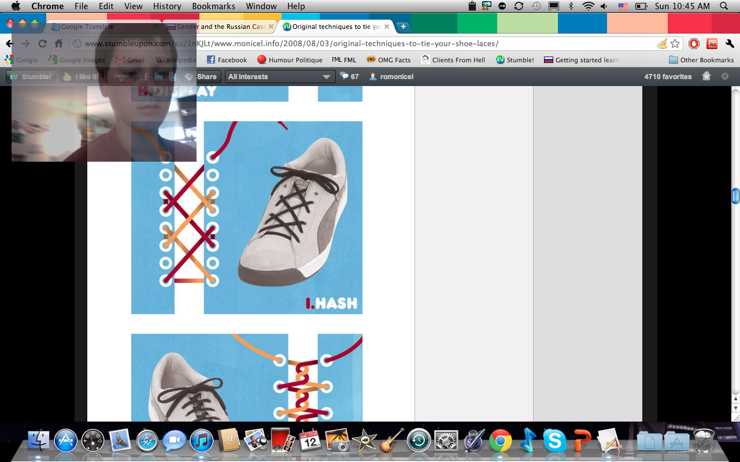Click the browser forward arrow
The width and height of the screenshot is (740, 462).
coord(25,43)
